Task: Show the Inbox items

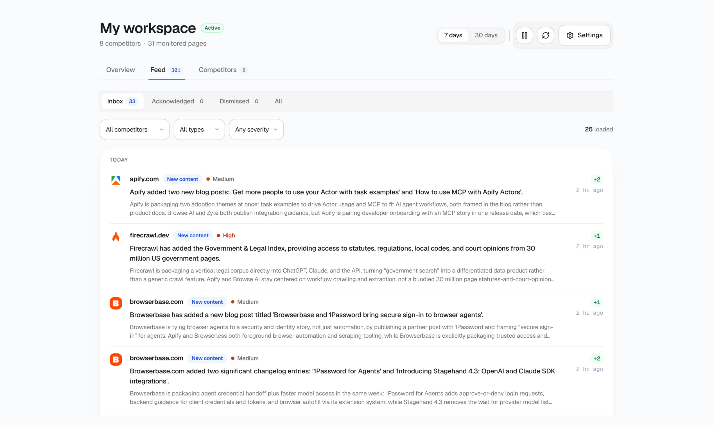Action: point(122,101)
